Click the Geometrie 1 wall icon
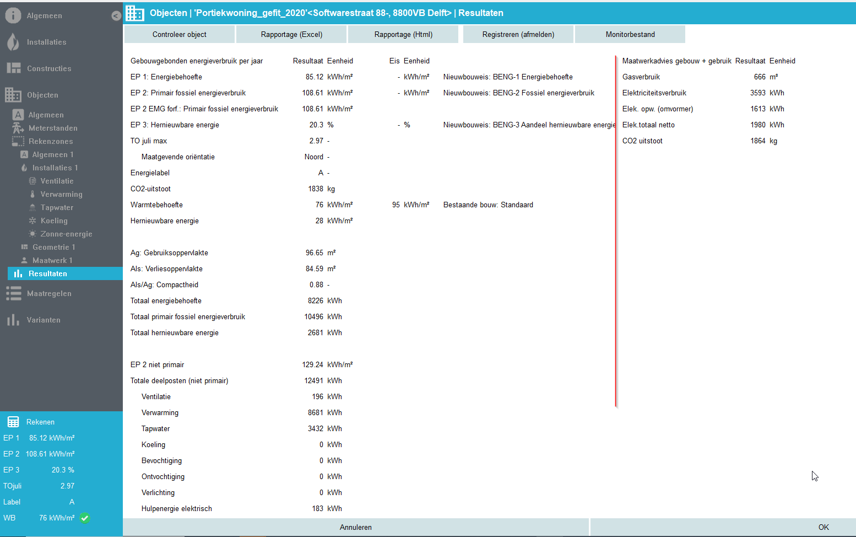The height and width of the screenshot is (537, 856). click(x=24, y=247)
